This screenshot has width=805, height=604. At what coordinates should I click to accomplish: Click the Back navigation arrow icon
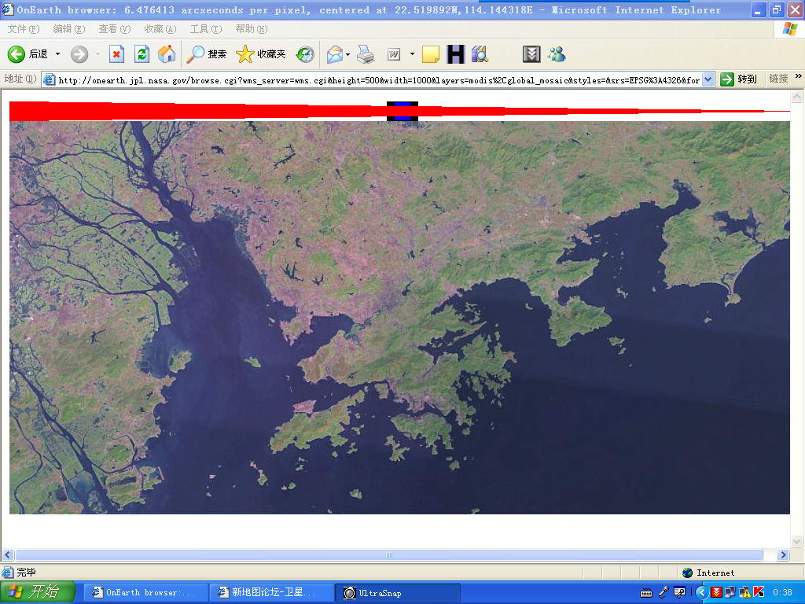click(17, 54)
